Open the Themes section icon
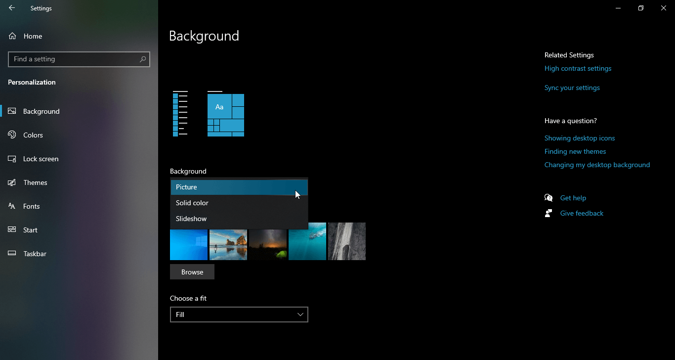The image size is (675, 360). tap(11, 182)
